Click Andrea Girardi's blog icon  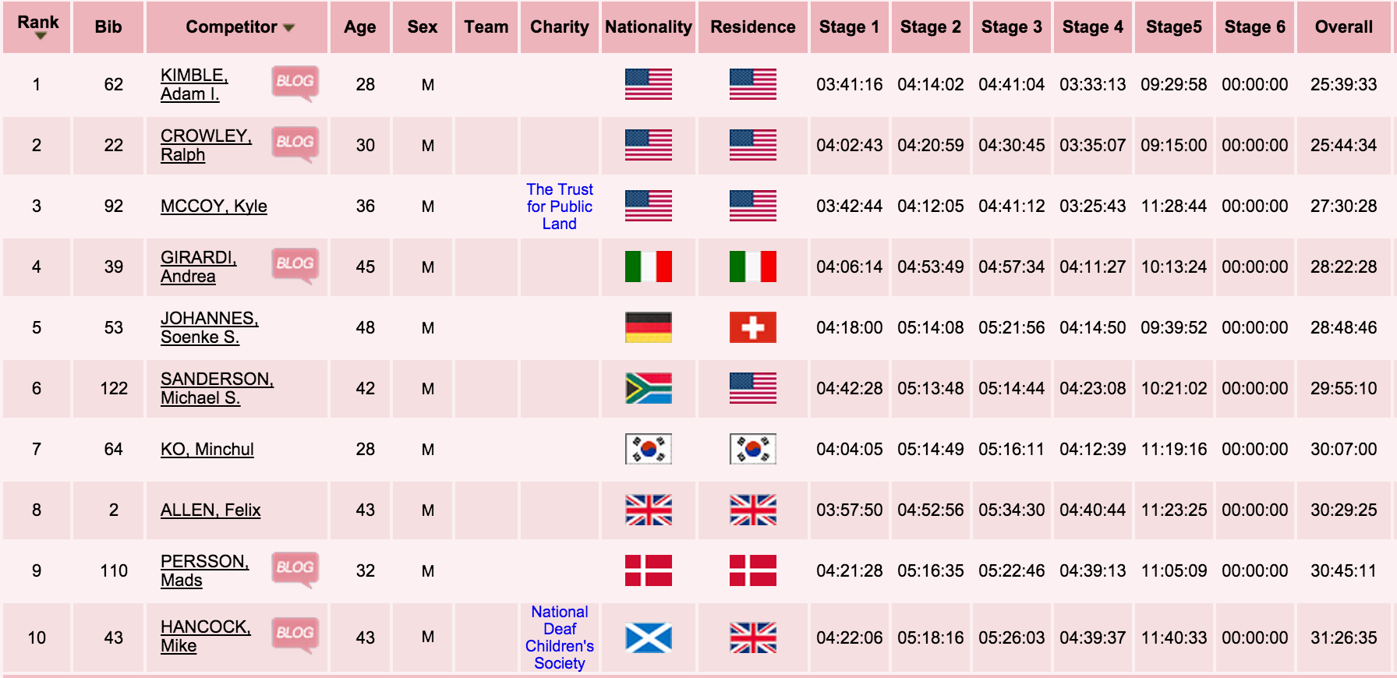[x=295, y=264]
